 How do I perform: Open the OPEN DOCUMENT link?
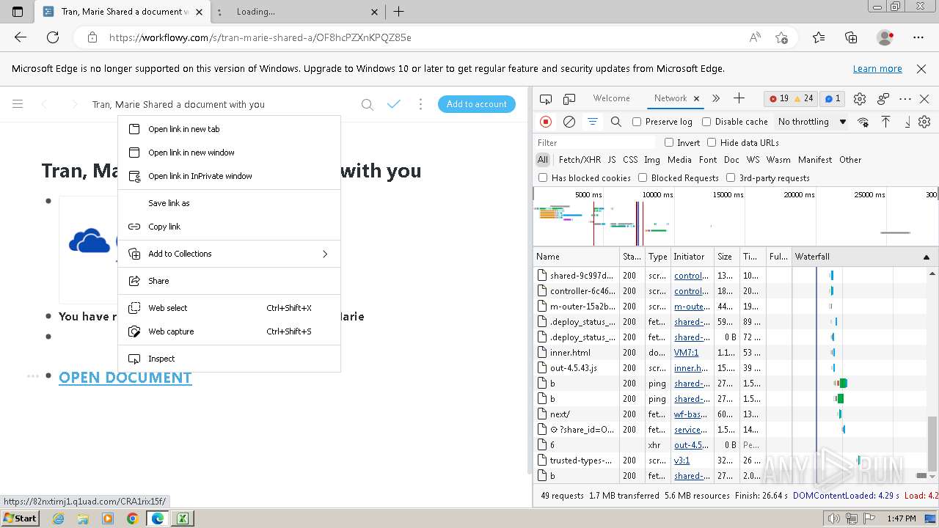(x=125, y=378)
